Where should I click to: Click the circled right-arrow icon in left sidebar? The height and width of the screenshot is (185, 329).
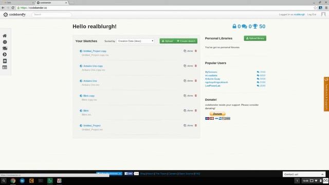5,54
